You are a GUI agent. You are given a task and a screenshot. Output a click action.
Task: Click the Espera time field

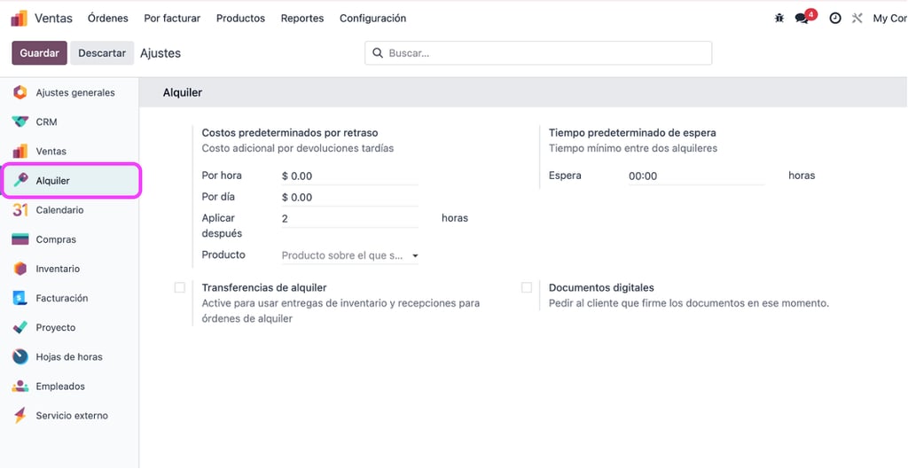(697, 176)
